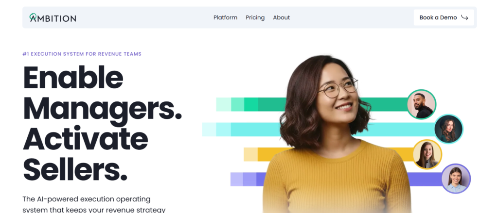
Task: Select the dark-haired woman avatar on cyan bar
Action: (448, 129)
